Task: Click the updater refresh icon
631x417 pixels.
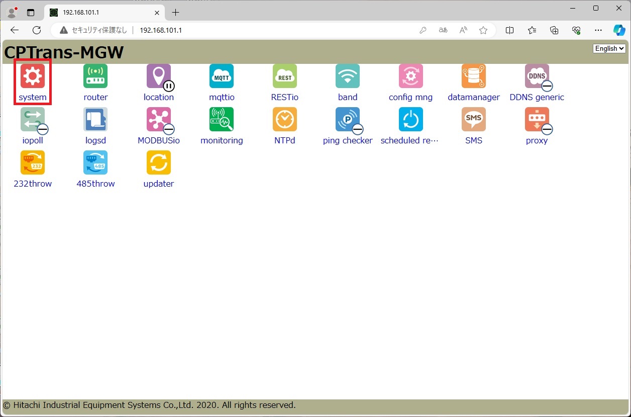Action: [158, 162]
